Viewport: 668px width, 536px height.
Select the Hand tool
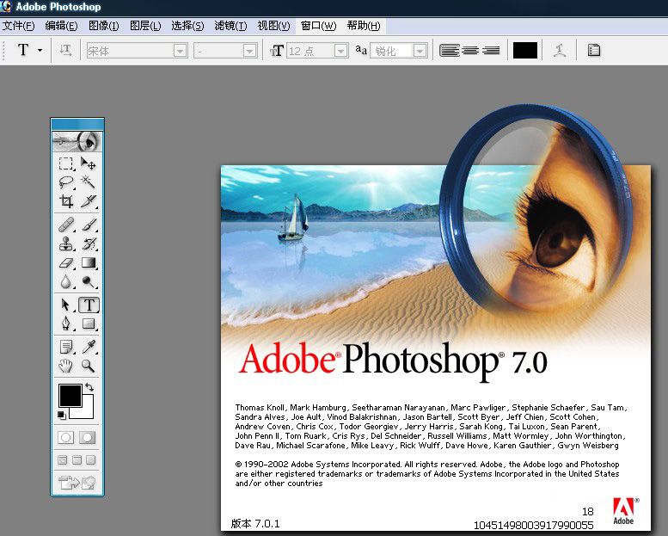(x=65, y=366)
